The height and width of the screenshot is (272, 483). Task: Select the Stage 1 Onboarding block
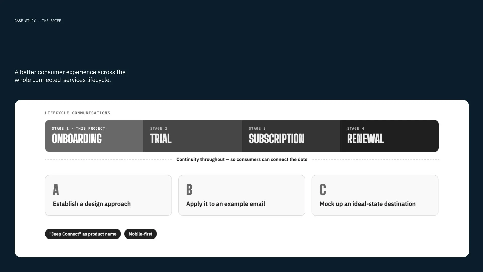(94, 136)
